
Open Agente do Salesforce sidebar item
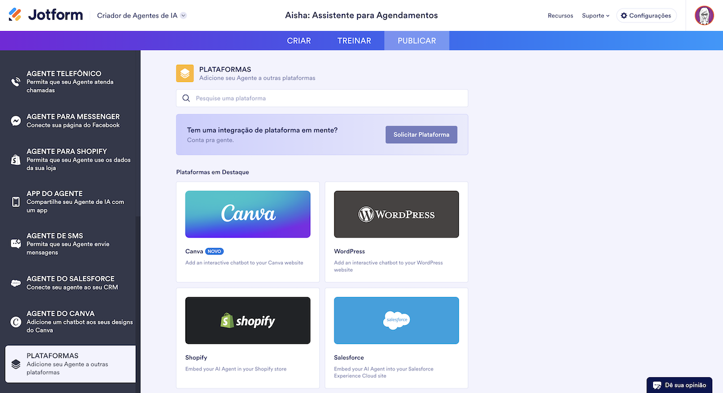tap(70, 283)
